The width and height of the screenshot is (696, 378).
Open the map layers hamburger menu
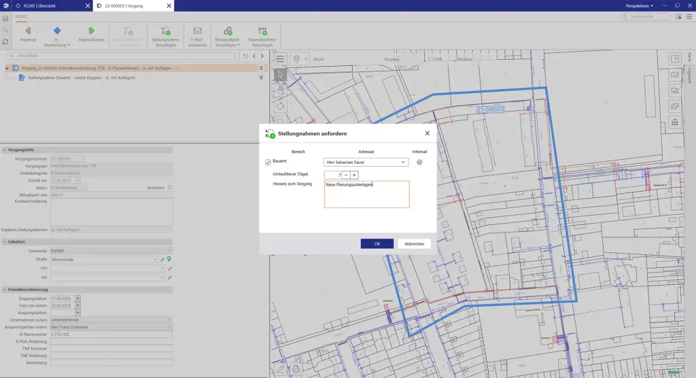280,59
